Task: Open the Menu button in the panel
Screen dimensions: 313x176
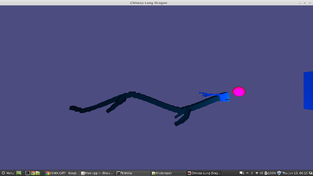Action: (8, 173)
